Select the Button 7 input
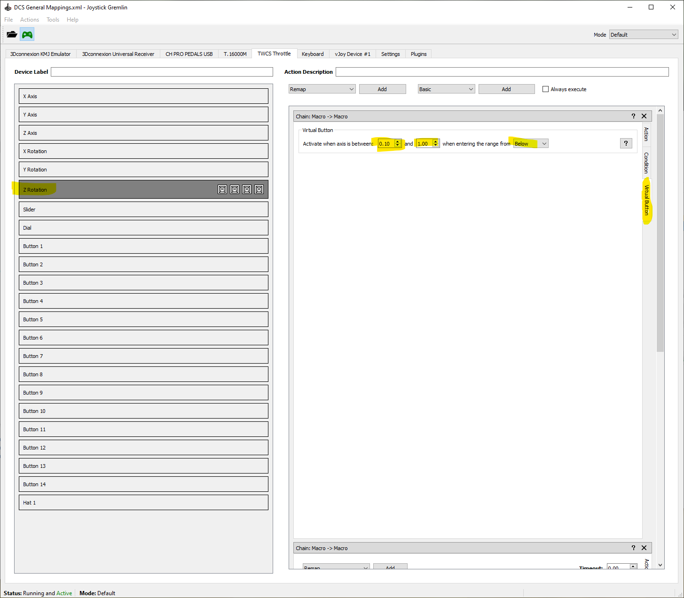 pos(143,356)
